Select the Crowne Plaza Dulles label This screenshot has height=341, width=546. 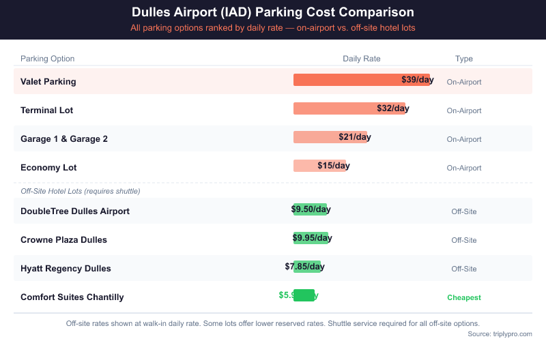tap(63, 240)
